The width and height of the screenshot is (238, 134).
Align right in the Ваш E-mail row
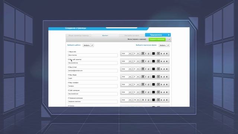[x=164, y=69]
